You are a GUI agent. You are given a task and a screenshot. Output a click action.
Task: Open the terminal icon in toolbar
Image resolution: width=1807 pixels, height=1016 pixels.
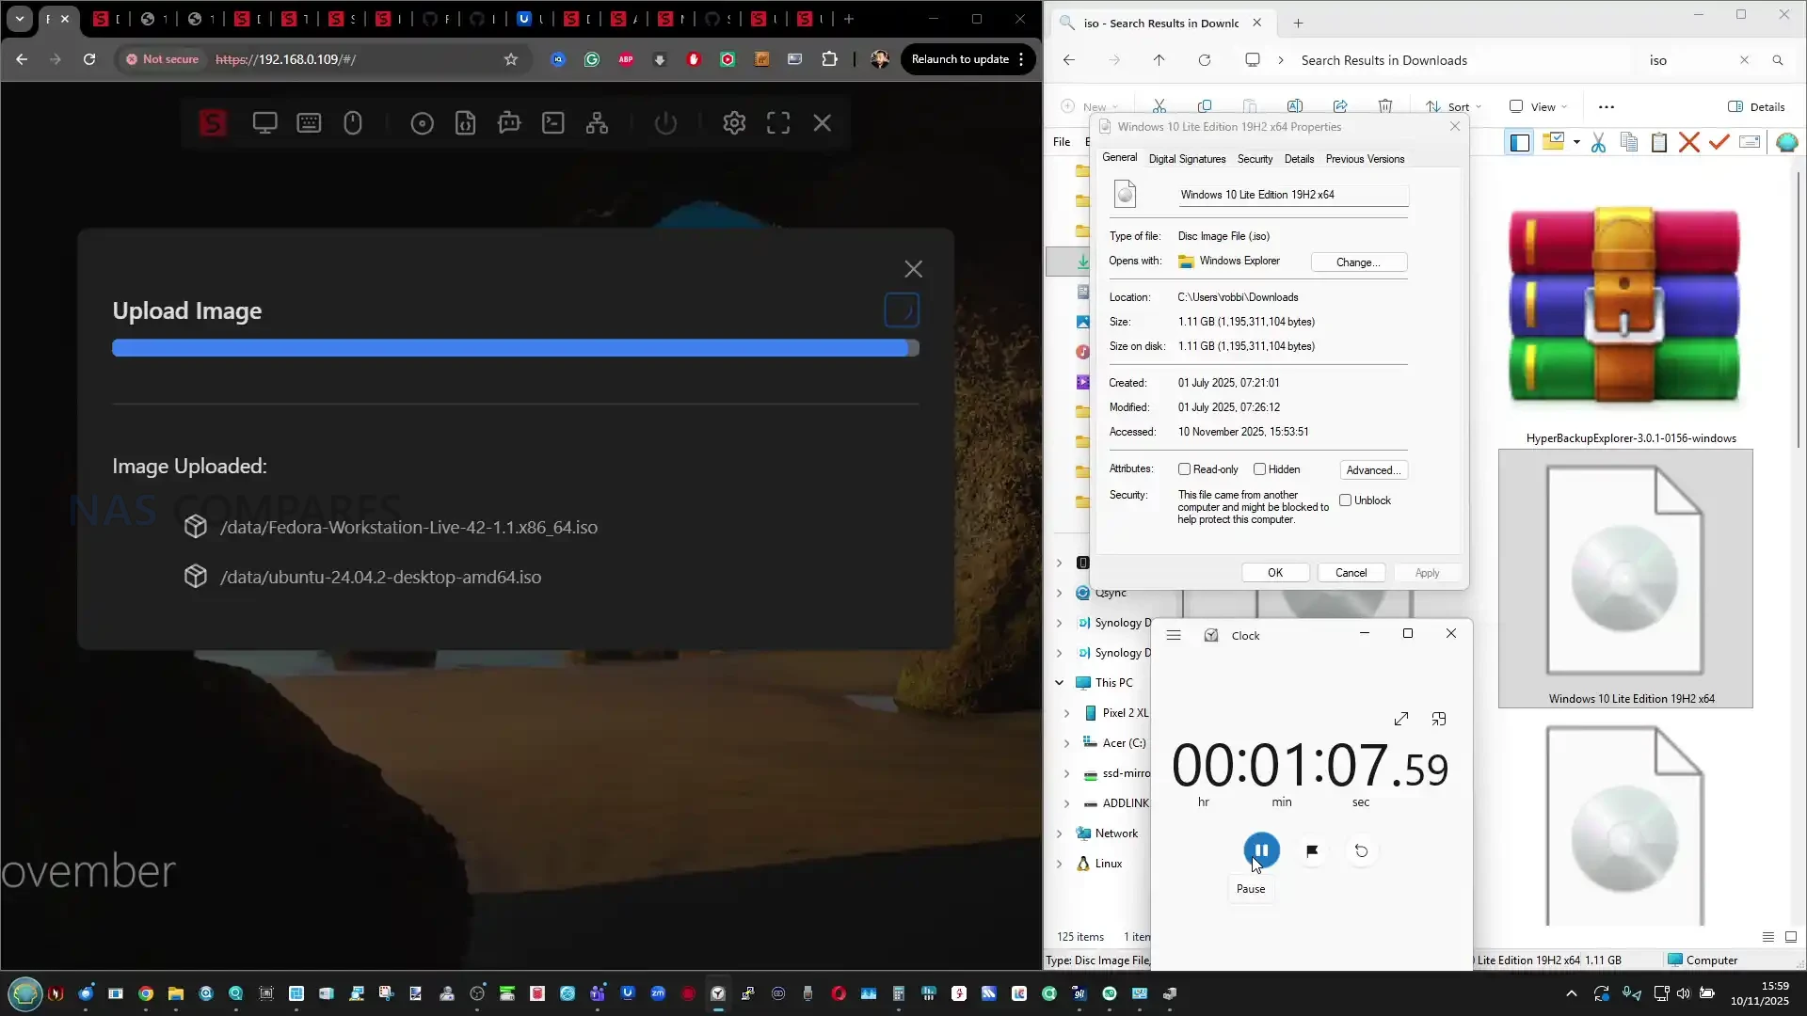(553, 123)
